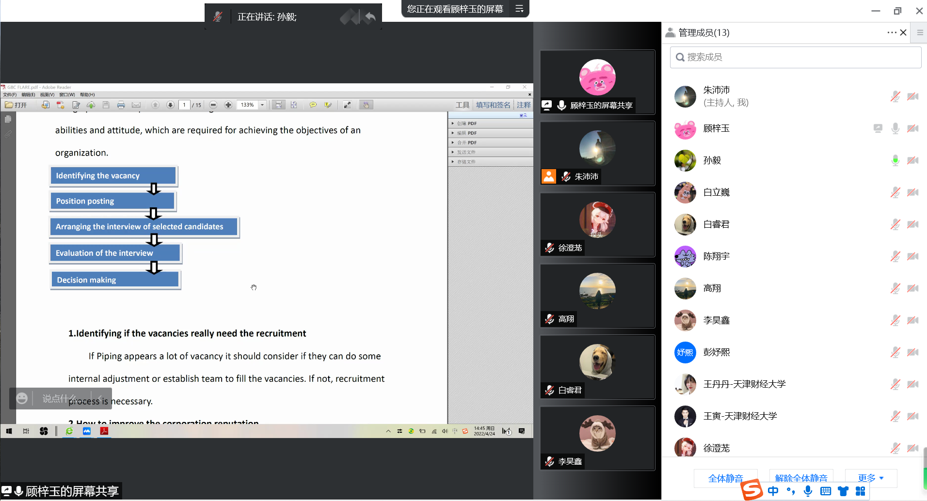Screen dimensions: 927x501
Task: Click screen-share icon in 顾梓玉's member row
Action: tap(878, 128)
